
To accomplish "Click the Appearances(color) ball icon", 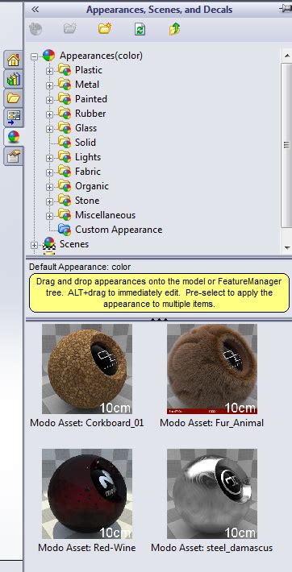I will [x=48, y=56].
